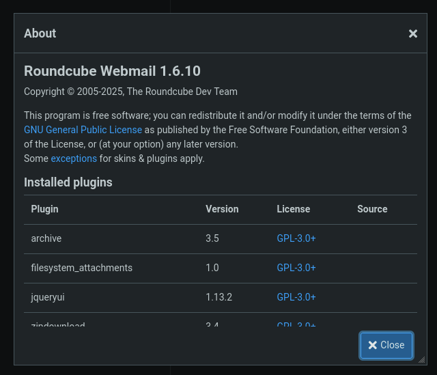Open partially visible zipdownload license link

(x=296, y=324)
